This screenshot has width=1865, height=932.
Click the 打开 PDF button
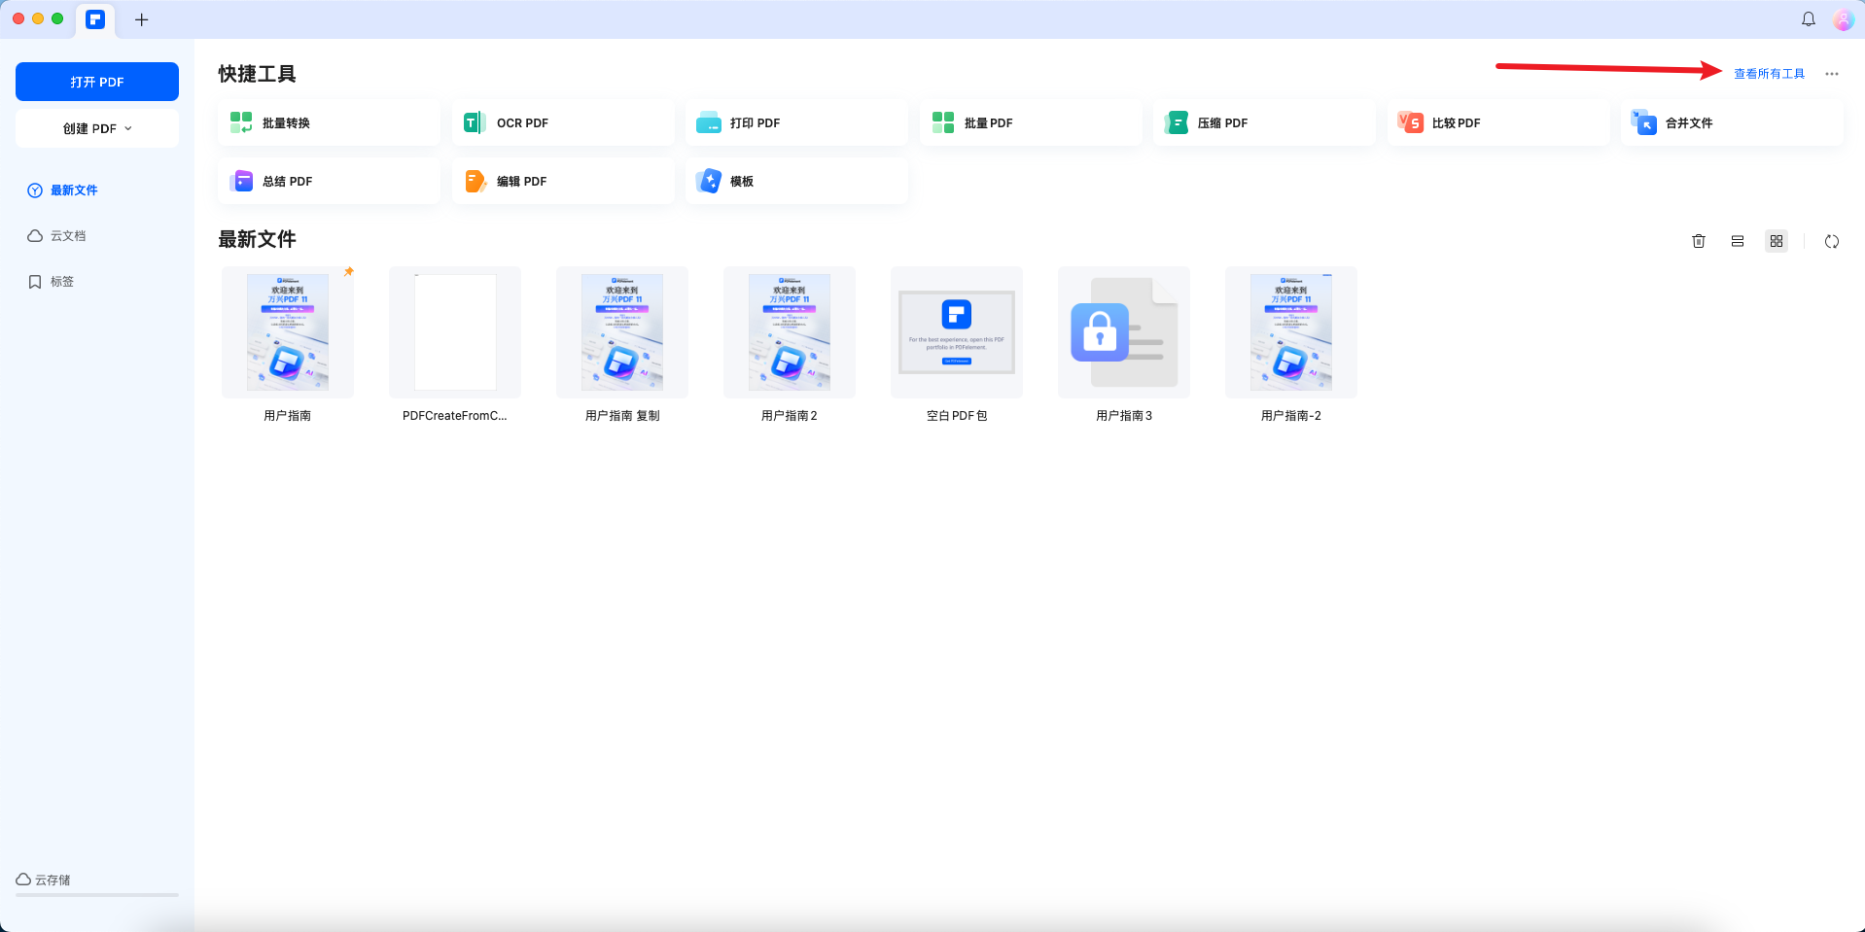(97, 82)
